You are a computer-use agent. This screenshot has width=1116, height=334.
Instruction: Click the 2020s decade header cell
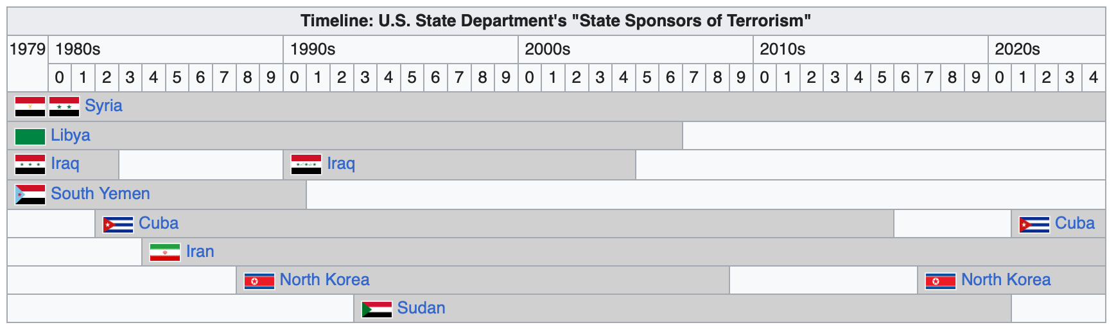tap(1047, 49)
